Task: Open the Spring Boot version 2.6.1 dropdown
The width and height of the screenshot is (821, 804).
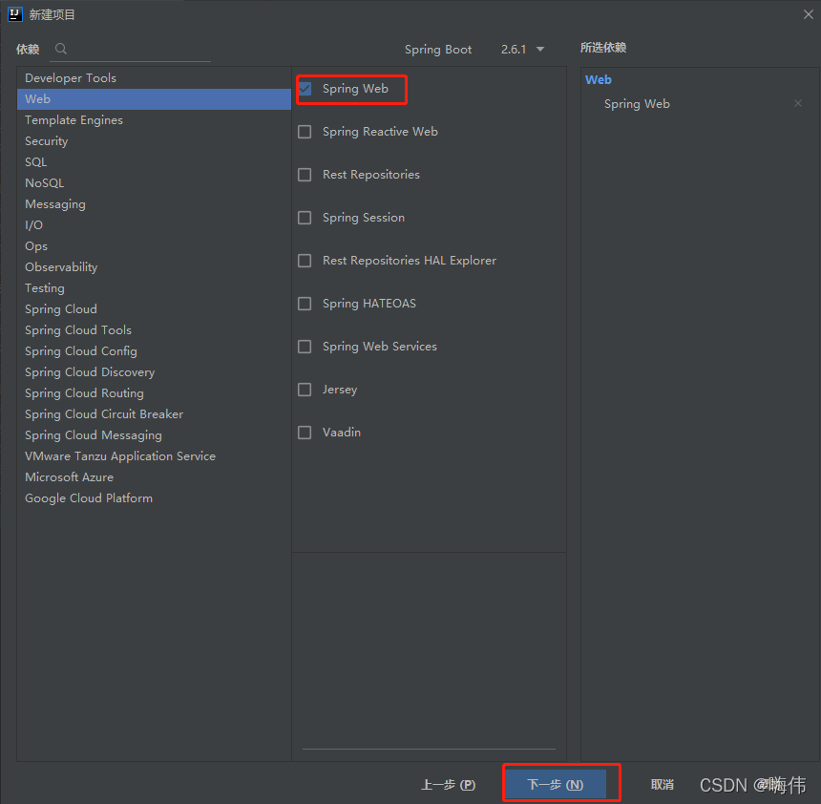Action: click(x=522, y=50)
